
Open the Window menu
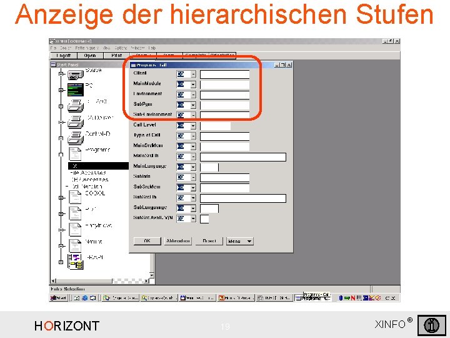[137, 48]
